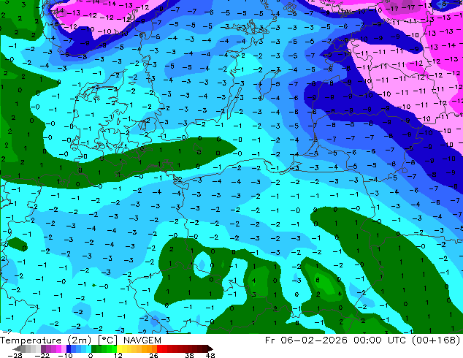The height and width of the screenshot is (358, 463).
Task: Click the "38" legend scale value
Action: 191,355
